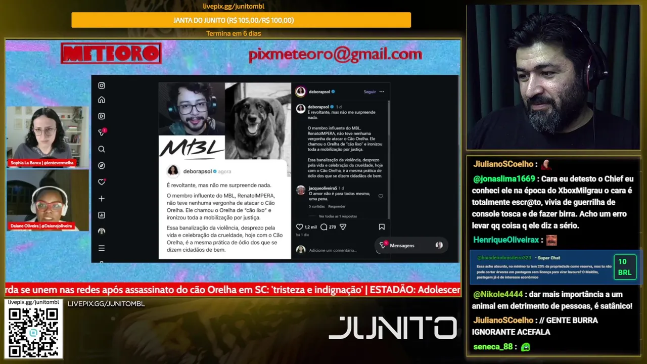This screenshot has width=647, height=364.
Task: Click Sophia La Banca webcam thumbnail
Action: tap(47, 136)
